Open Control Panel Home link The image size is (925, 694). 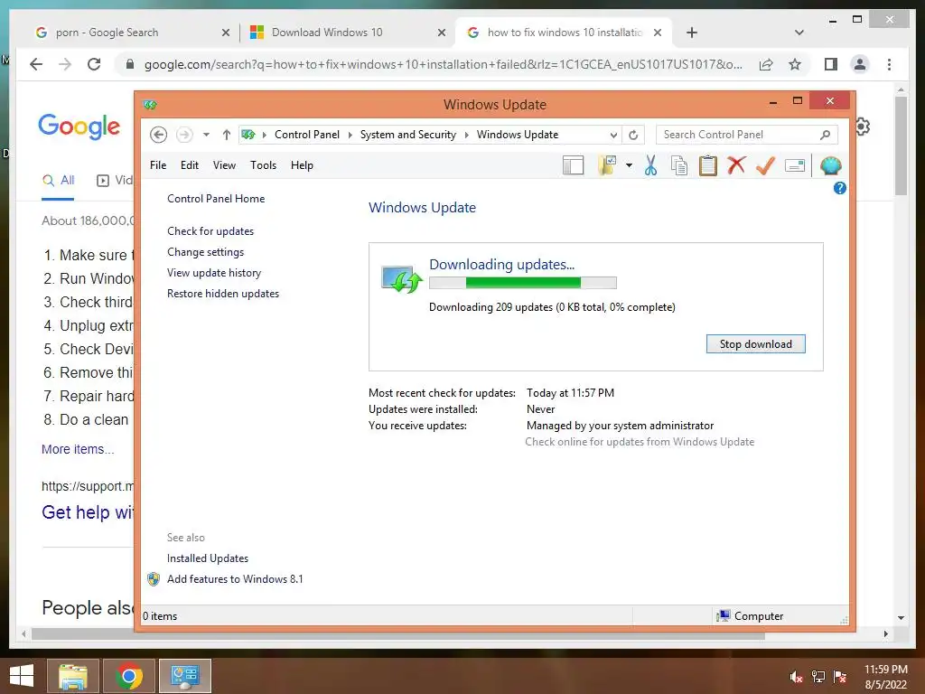pyautogui.click(x=216, y=199)
